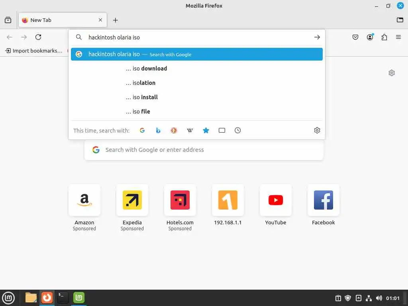This screenshot has width=408, height=306.
Task: Go forward to next page
Action: point(24,37)
